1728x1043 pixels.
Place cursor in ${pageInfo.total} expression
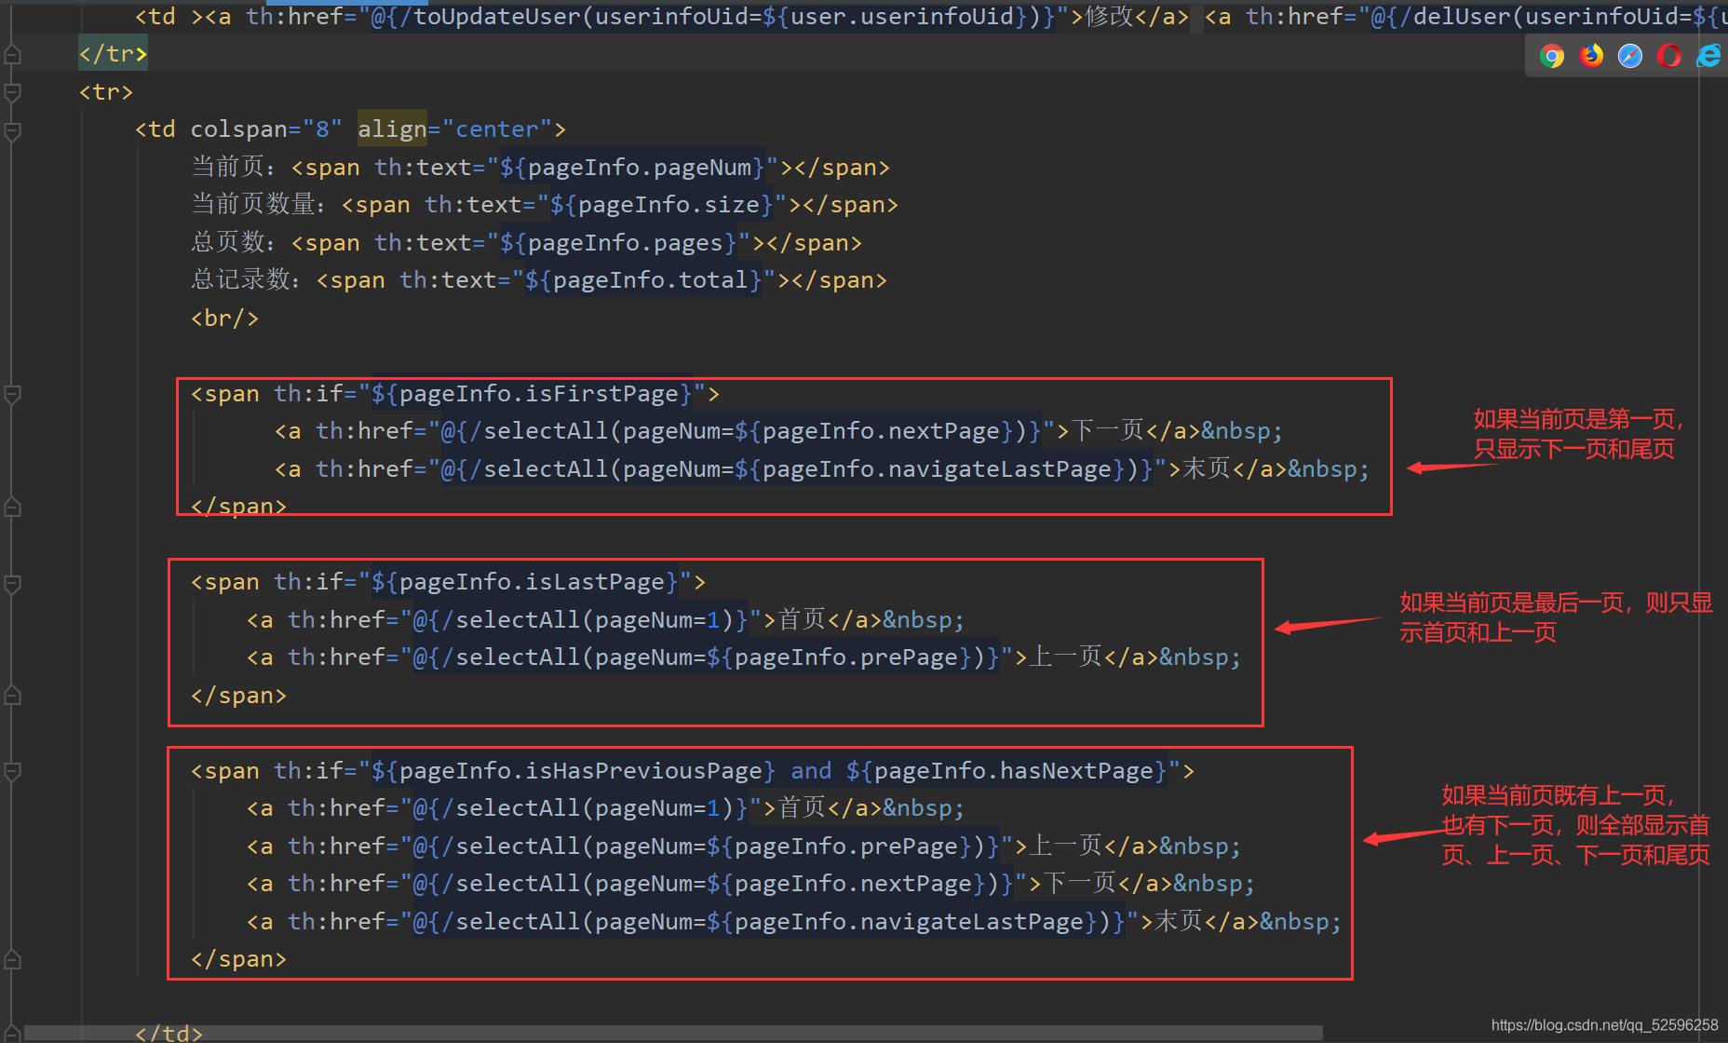point(643,280)
